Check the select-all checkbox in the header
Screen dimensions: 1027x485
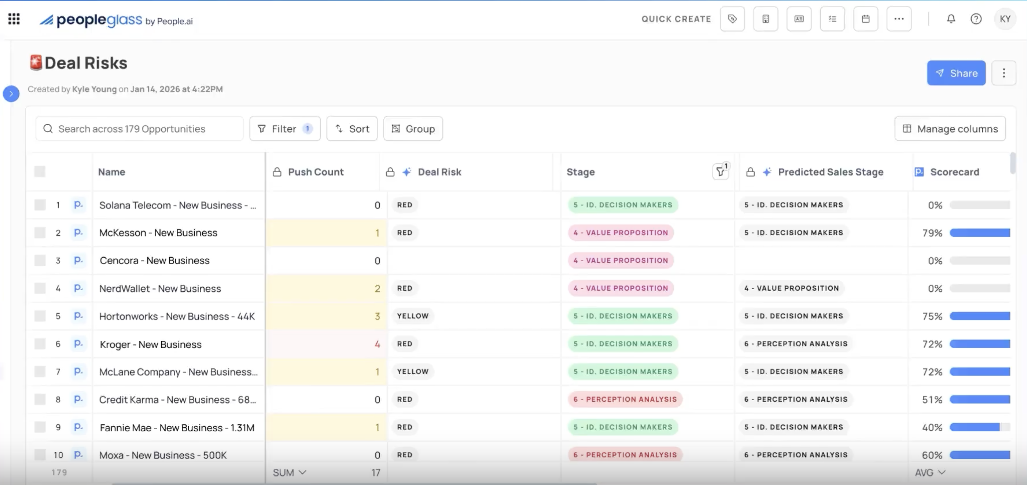40,171
